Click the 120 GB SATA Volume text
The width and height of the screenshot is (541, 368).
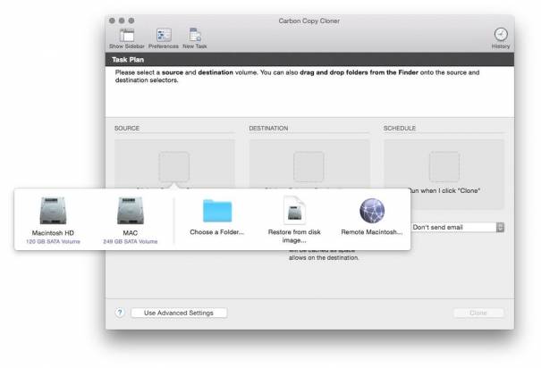point(53,241)
